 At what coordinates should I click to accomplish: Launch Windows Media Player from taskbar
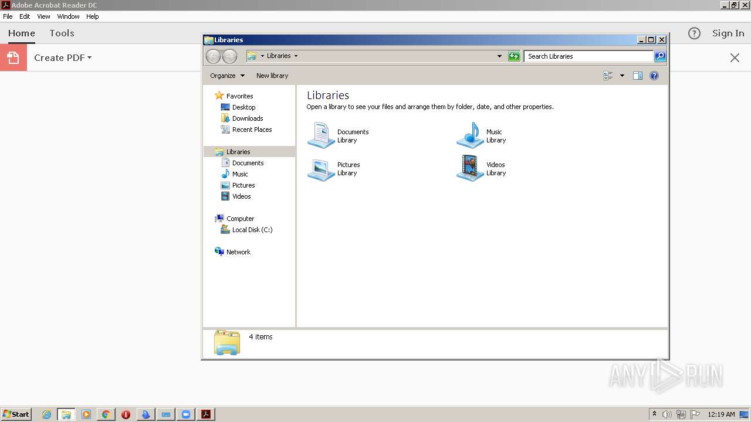[x=86, y=414]
